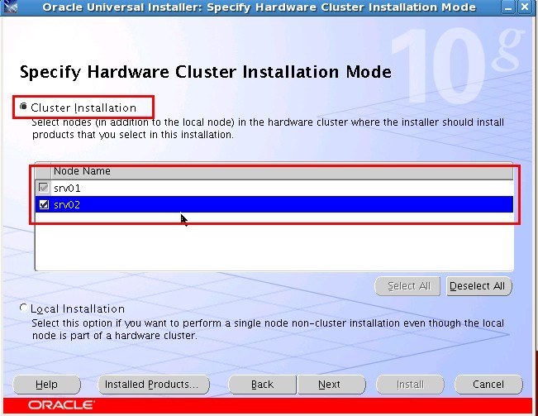
Task: Uncheck the srv02 node checkbox
Action: [44, 204]
